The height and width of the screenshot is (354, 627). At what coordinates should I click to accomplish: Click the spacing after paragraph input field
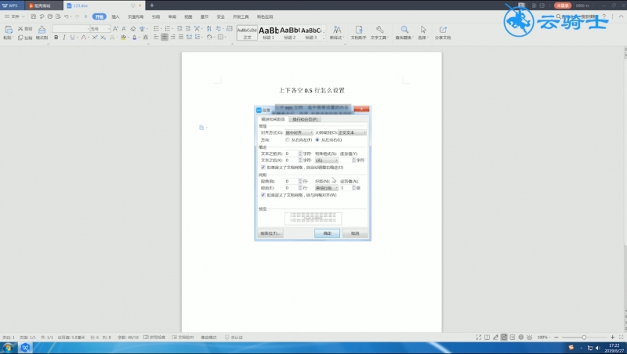(x=291, y=188)
